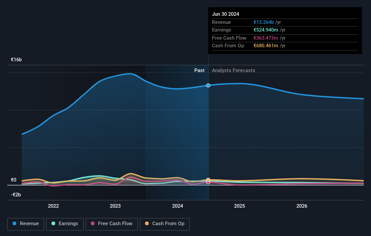Click the -€2b y-axis label
The image size is (371, 236).
[16, 195]
